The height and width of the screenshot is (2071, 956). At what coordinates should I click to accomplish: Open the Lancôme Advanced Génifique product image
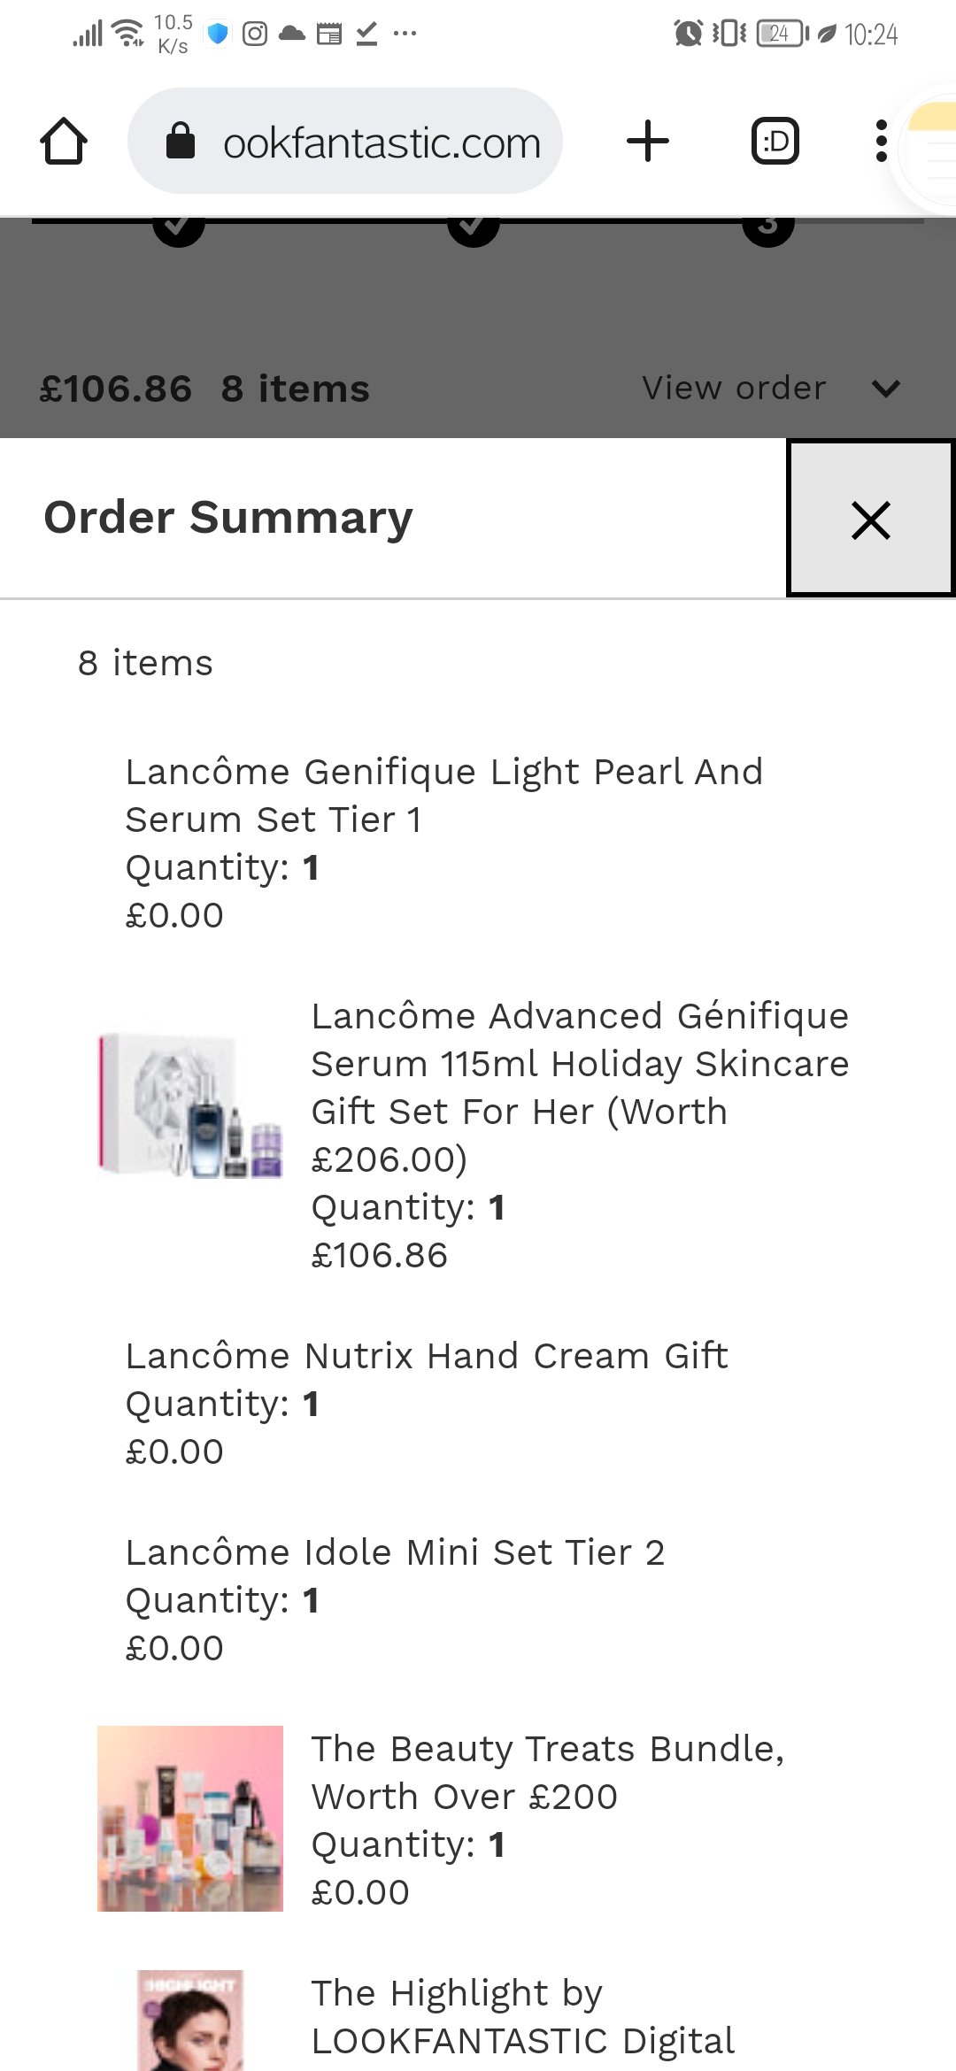(x=190, y=1106)
